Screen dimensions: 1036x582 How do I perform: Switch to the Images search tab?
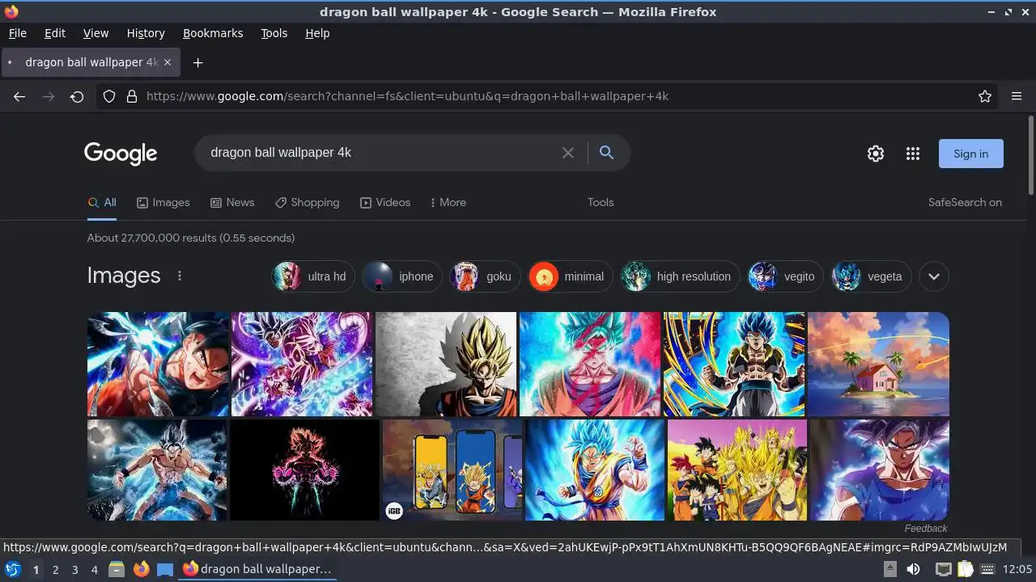[163, 202]
